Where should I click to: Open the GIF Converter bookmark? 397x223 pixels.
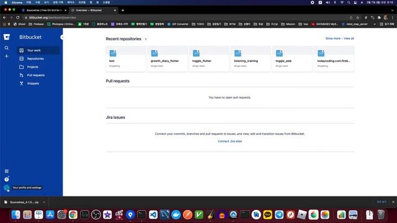(x=178, y=24)
